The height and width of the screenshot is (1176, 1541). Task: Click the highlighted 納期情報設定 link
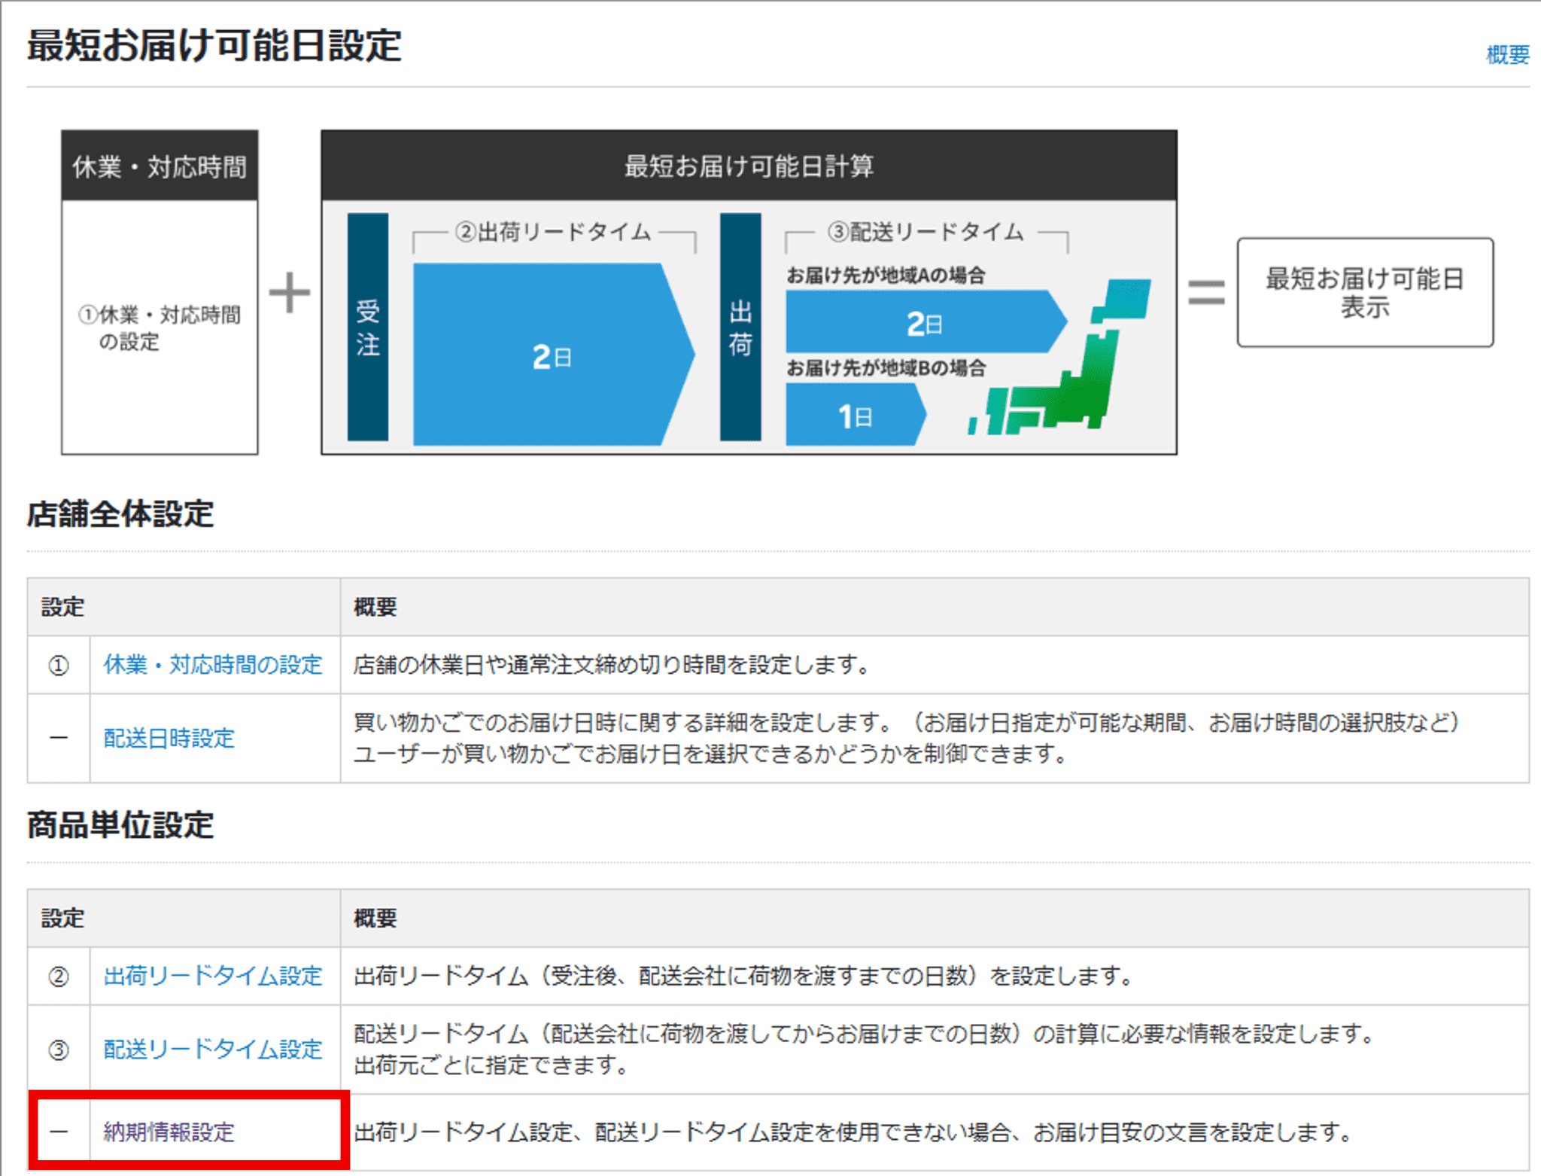(169, 1132)
